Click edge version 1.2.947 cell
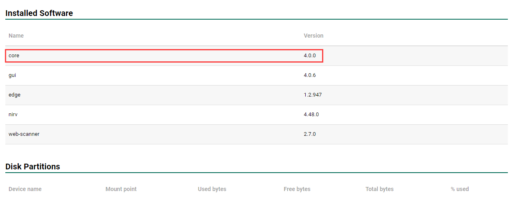 pyautogui.click(x=313, y=95)
